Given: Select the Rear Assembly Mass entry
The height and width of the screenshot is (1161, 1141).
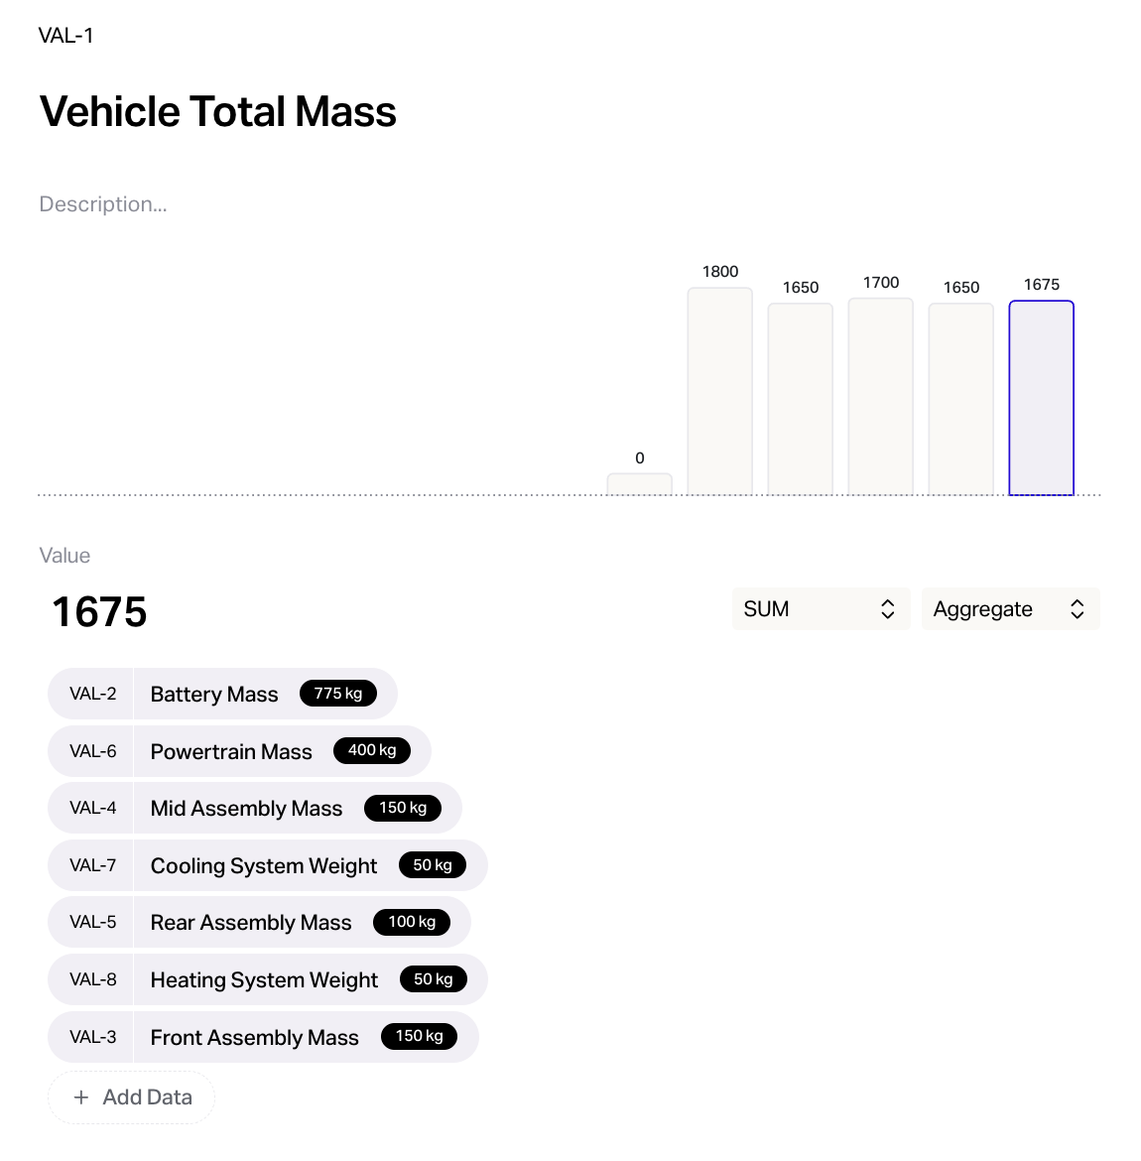Looking at the screenshot, I should [x=259, y=922].
